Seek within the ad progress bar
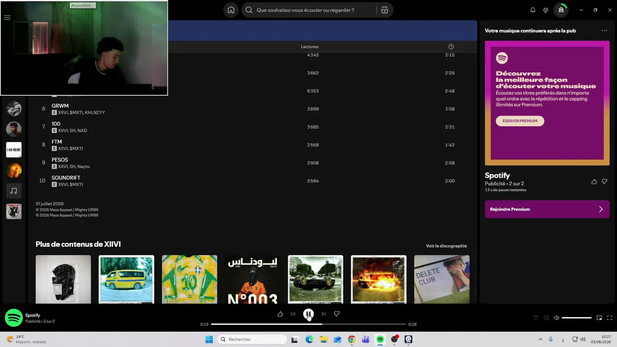Viewport: 617px width, 347px height. (308, 324)
